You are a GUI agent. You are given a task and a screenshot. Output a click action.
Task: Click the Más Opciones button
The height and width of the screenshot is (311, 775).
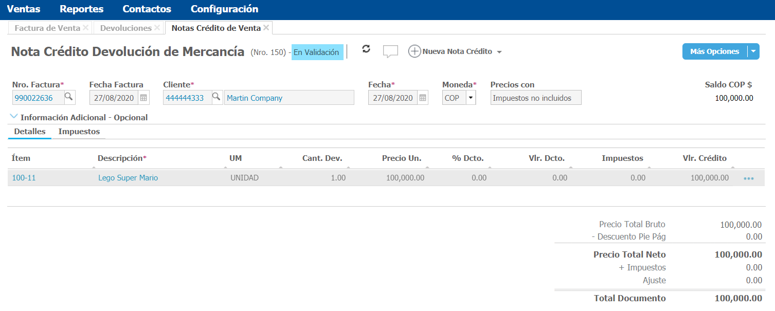pyautogui.click(x=714, y=51)
